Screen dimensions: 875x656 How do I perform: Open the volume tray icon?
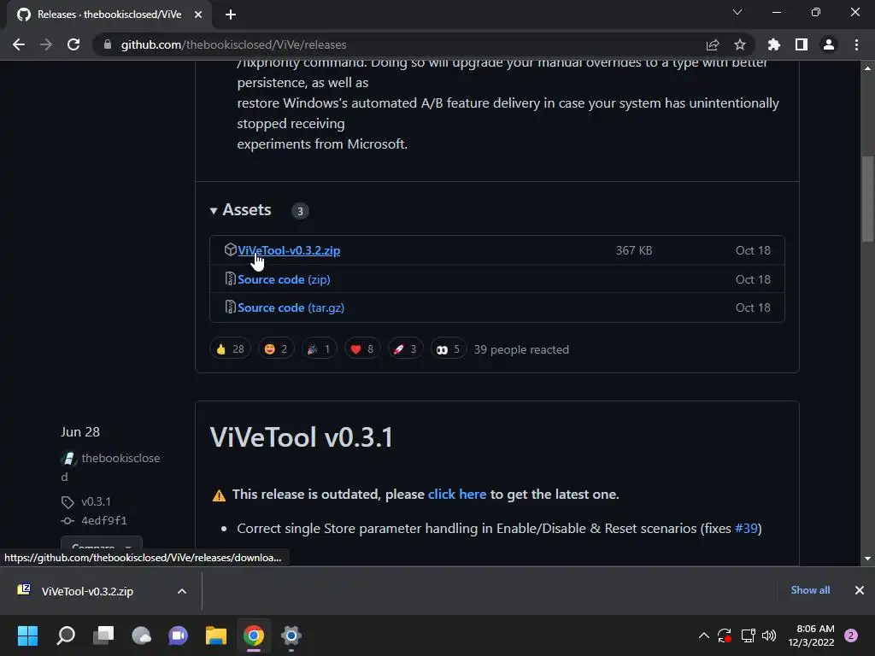point(769,635)
